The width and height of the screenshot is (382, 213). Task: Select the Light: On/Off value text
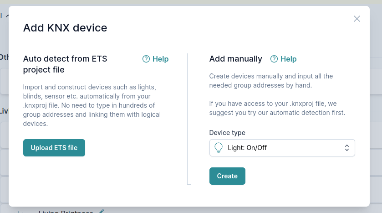[247, 148]
